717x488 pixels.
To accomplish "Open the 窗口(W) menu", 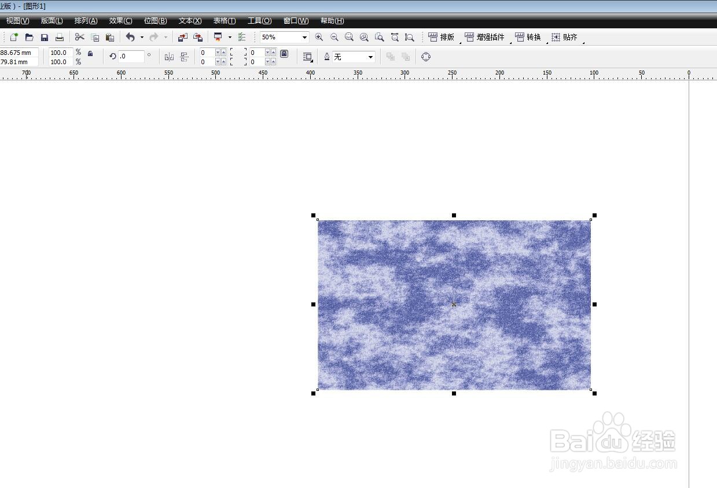I will pyautogui.click(x=296, y=21).
